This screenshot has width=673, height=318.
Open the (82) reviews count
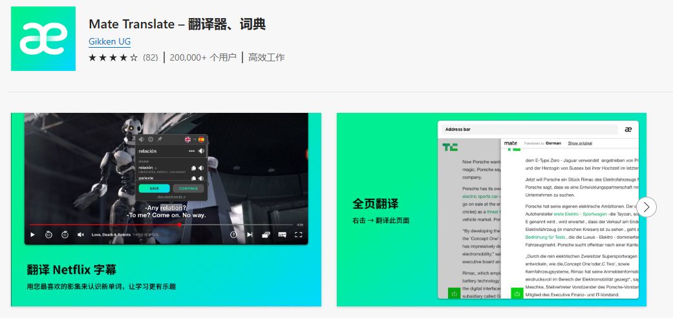tap(150, 57)
